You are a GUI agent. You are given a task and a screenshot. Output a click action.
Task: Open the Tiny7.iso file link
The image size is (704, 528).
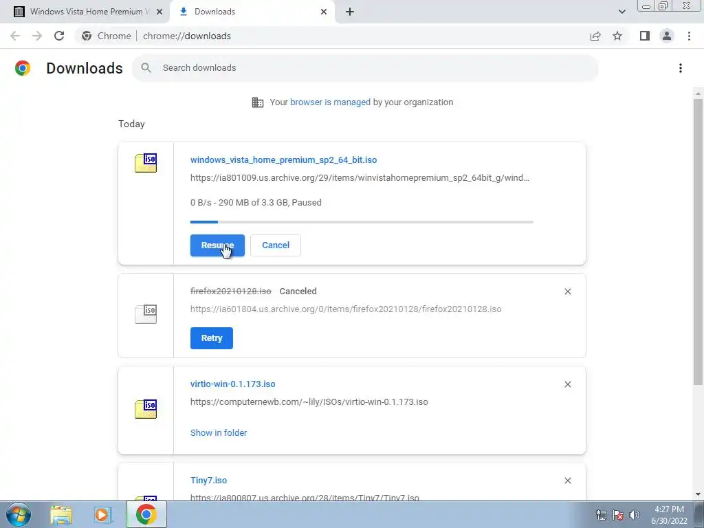pos(208,480)
